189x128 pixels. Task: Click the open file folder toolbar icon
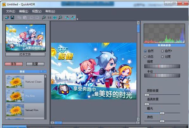7,17
